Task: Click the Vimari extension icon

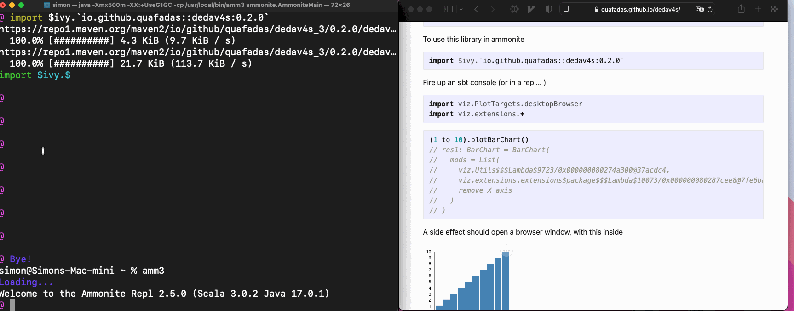Action: (x=531, y=9)
